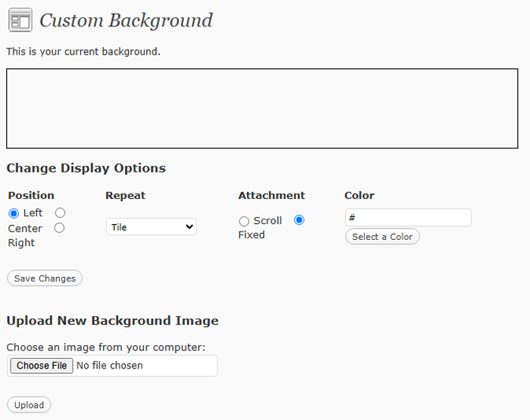
Task: Enable the Scroll attachment radio button
Action: [244, 221]
